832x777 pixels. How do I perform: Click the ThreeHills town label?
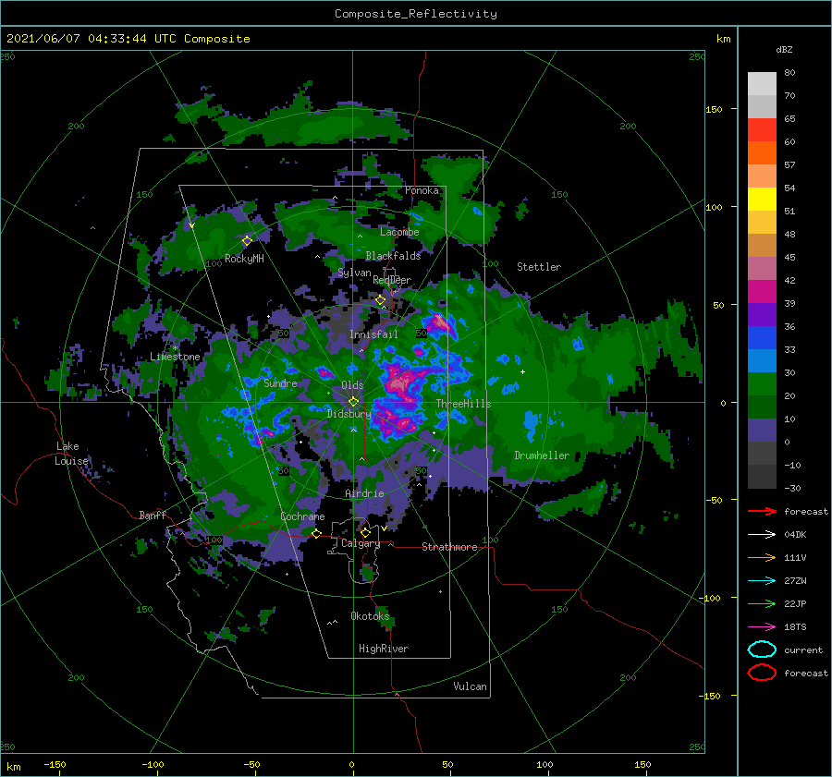tap(463, 404)
